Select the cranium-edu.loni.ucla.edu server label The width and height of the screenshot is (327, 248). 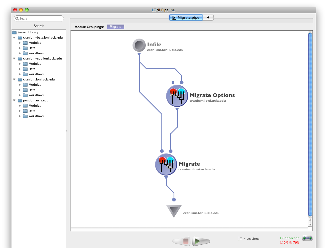(x=42, y=58)
